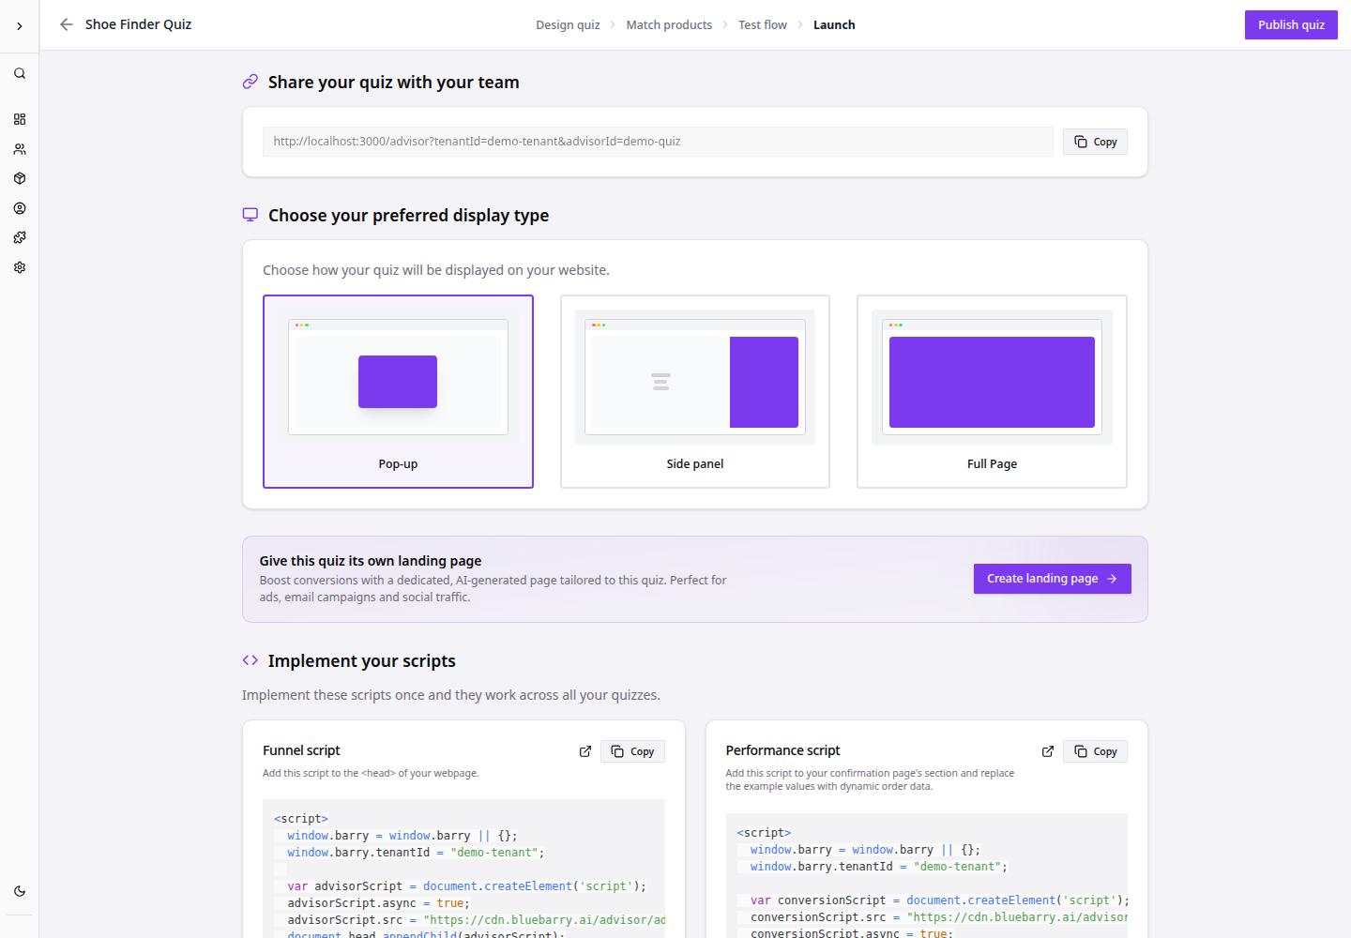Open the Performance script external link icon

(1048, 751)
